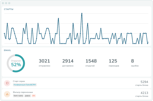153x101 pixels.
Task: Open the Фильтр переменных block row title
Action: pos(23,92)
